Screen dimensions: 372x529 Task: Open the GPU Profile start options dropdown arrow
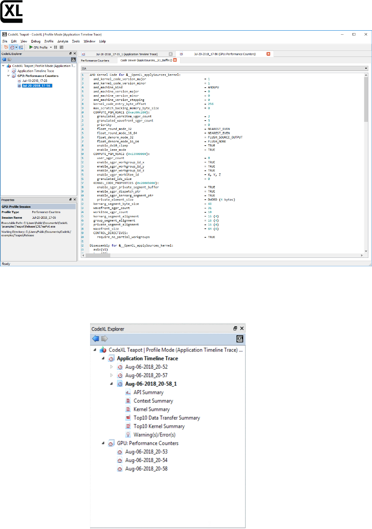[x=51, y=47]
